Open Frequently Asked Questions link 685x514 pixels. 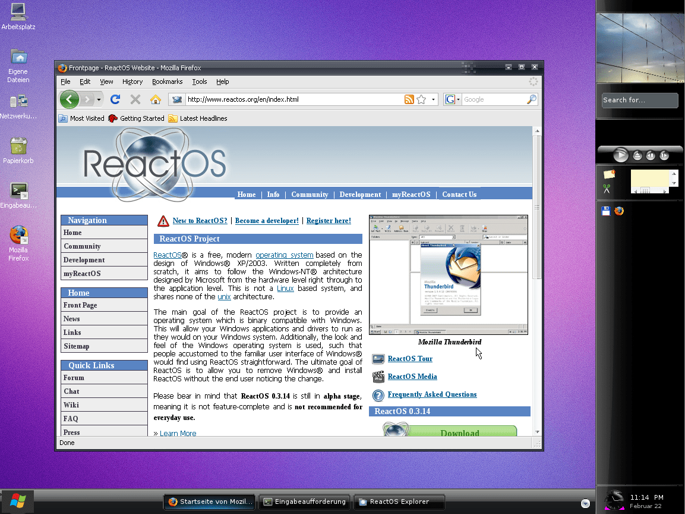click(x=432, y=394)
